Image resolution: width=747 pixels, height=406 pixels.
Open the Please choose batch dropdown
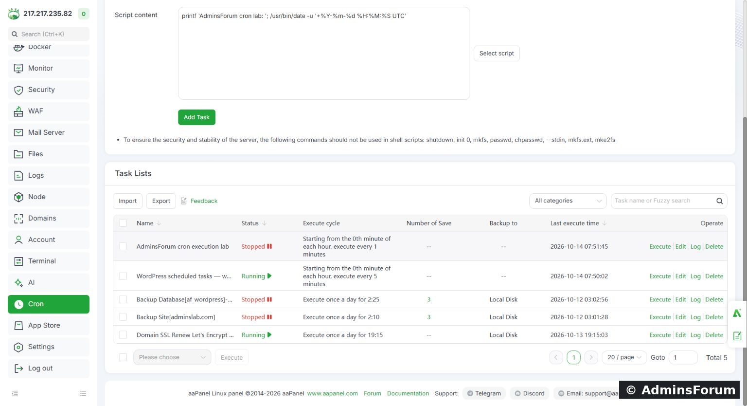172,357
